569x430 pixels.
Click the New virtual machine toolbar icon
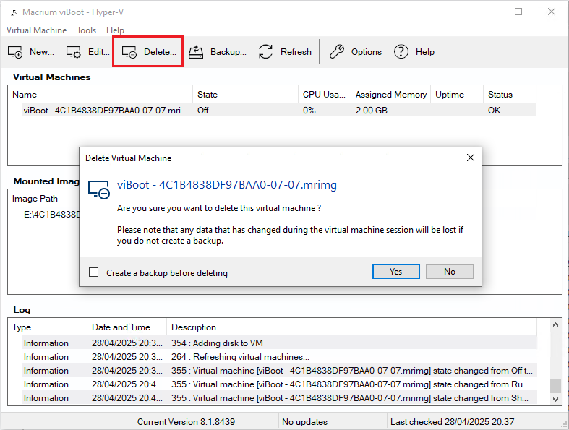(x=16, y=52)
